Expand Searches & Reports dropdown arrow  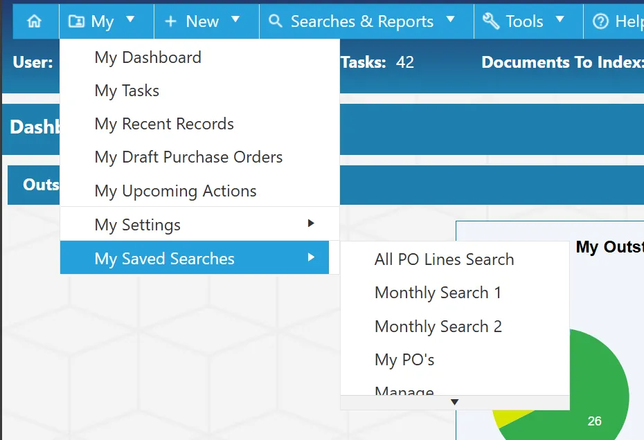[451, 19]
